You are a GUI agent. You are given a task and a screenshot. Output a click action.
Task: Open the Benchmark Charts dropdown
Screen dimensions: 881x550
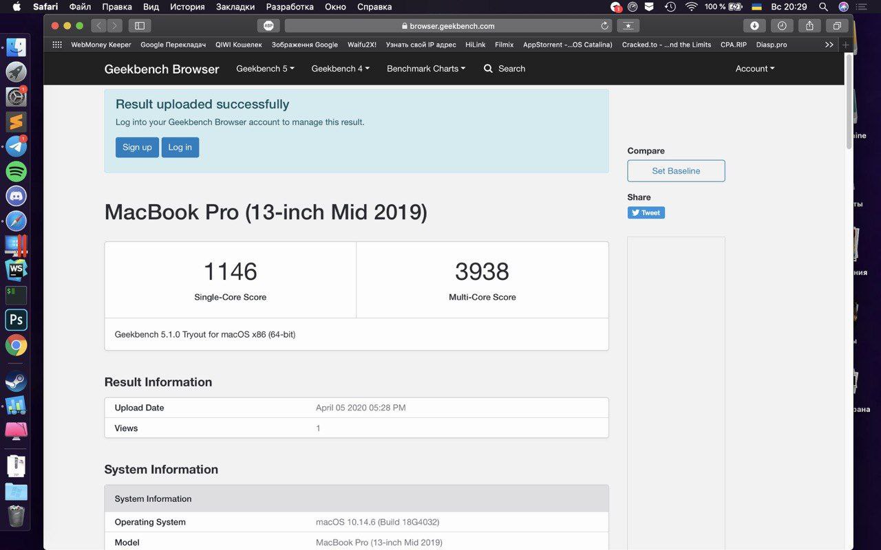pyautogui.click(x=426, y=69)
